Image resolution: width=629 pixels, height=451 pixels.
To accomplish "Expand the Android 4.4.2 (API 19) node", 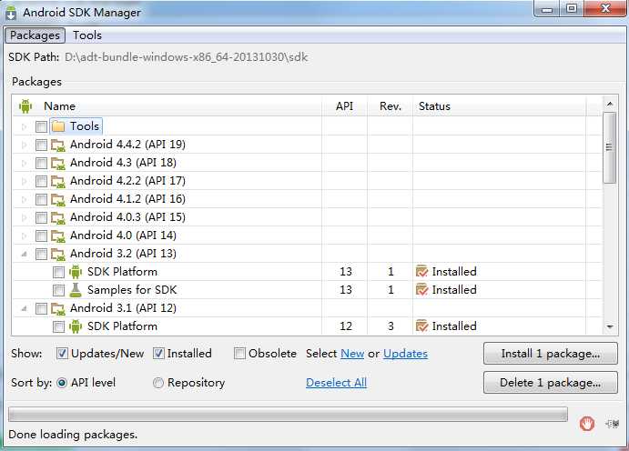I will click(x=24, y=145).
